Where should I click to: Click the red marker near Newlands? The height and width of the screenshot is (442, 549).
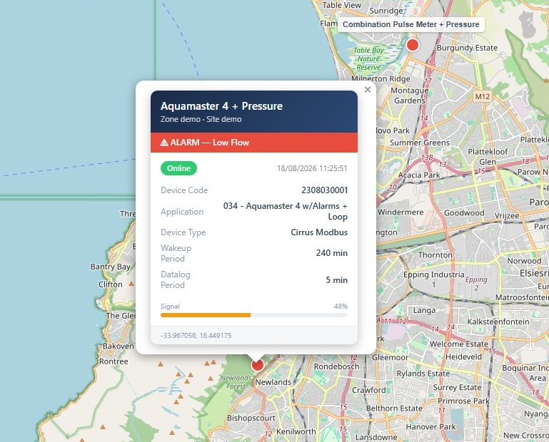[257, 365]
